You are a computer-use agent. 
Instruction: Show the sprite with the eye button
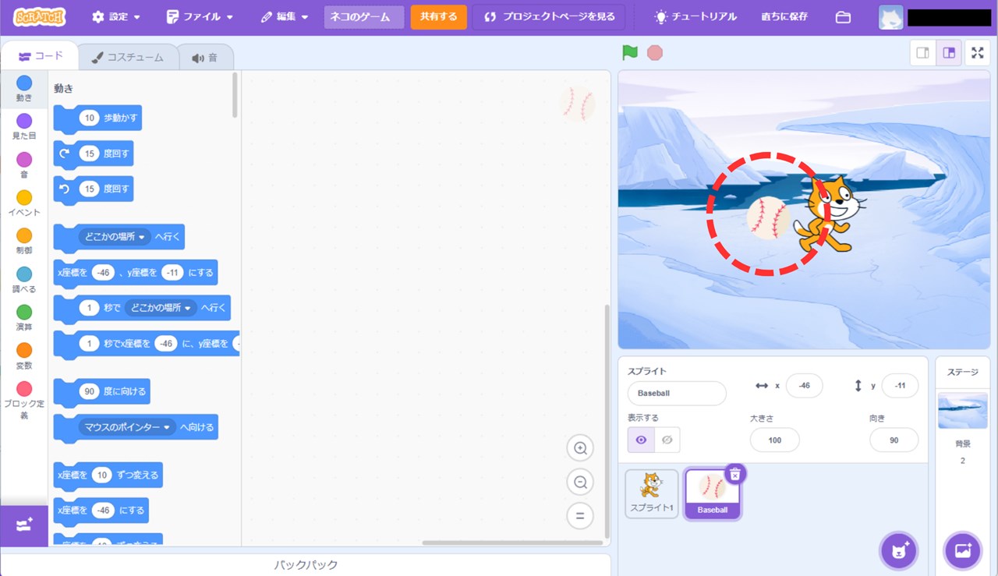coord(641,440)
